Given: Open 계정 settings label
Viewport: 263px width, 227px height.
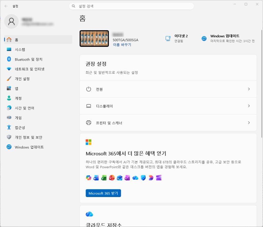Looking at the screenshot, I should [x=18, y=98].
